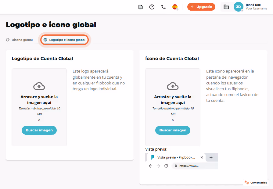The image size is (273, 189).
Task: Close the Vista previa browser tab preview
Action: 202,157
